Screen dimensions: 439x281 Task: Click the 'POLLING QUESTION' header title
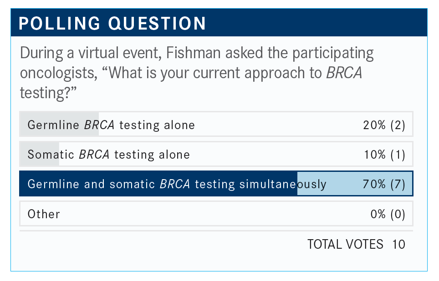pos(112,24)
